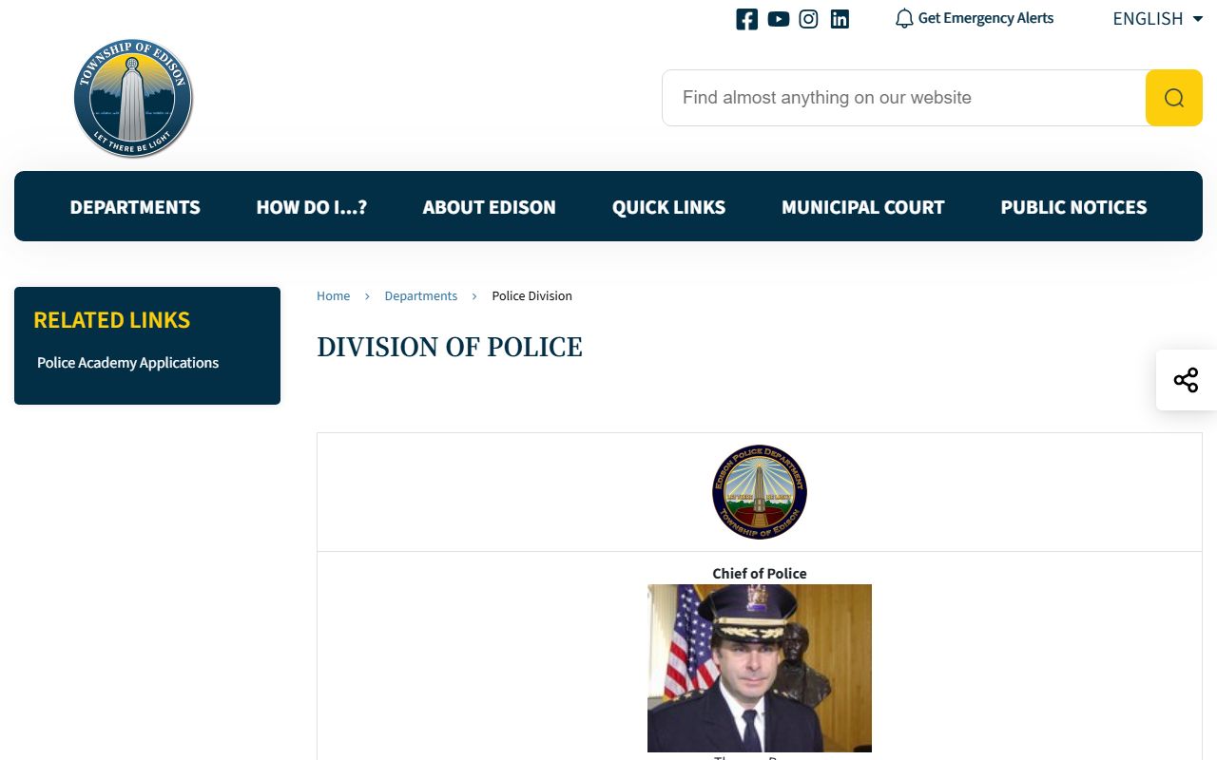Open the ENGLISH language dropdown
The width and height of the screenshot is (1217, 760).
[x=1157, y=19]
